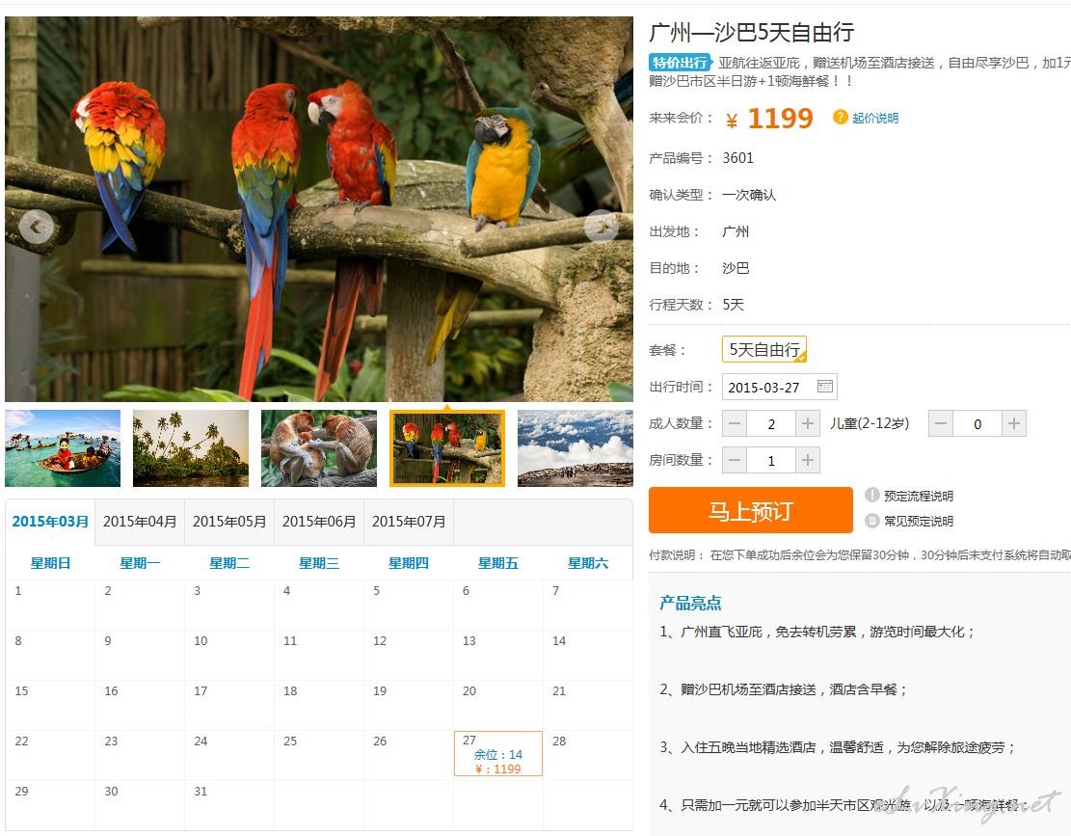
Task: Open the 常见预定说明 link
Action: click(918, 521)
